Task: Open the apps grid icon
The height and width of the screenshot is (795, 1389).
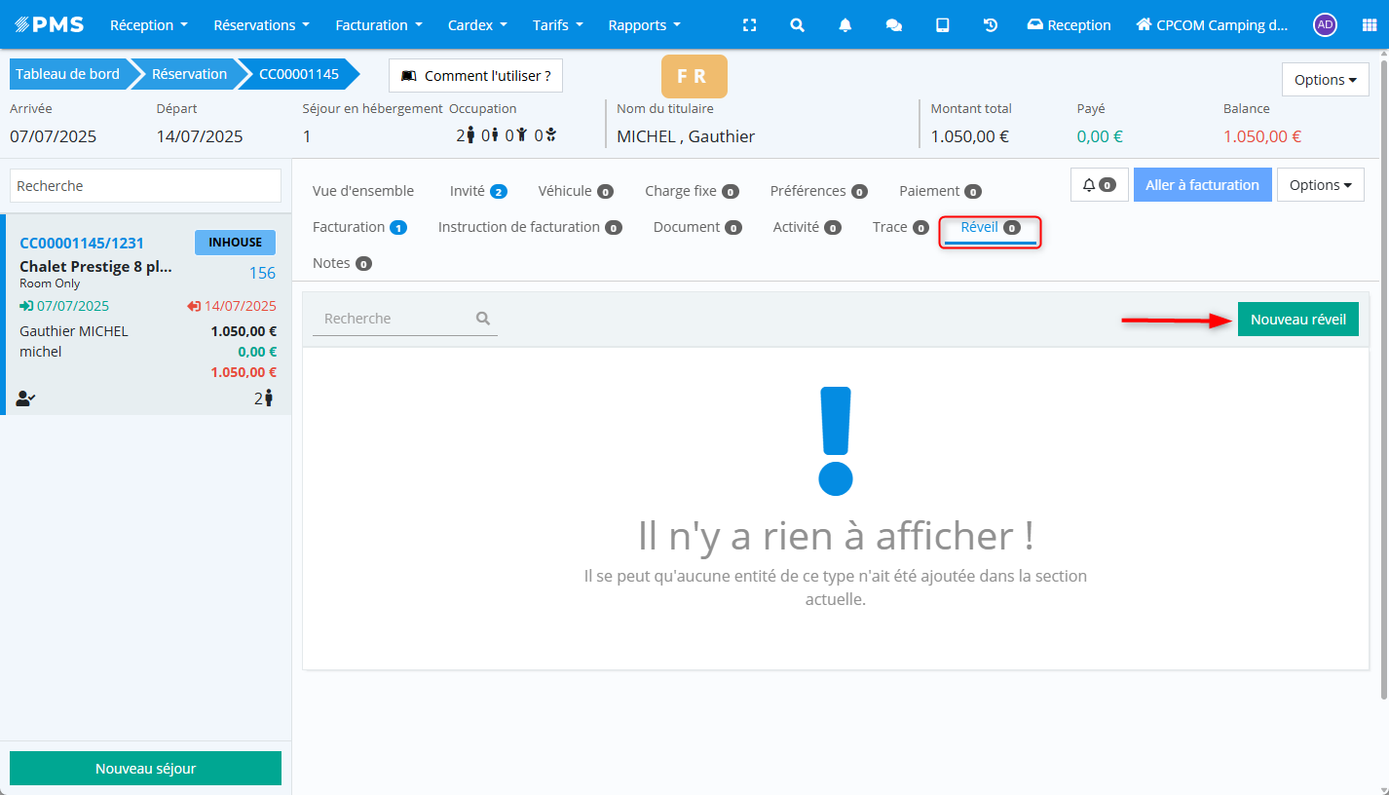Action: 1369,25
